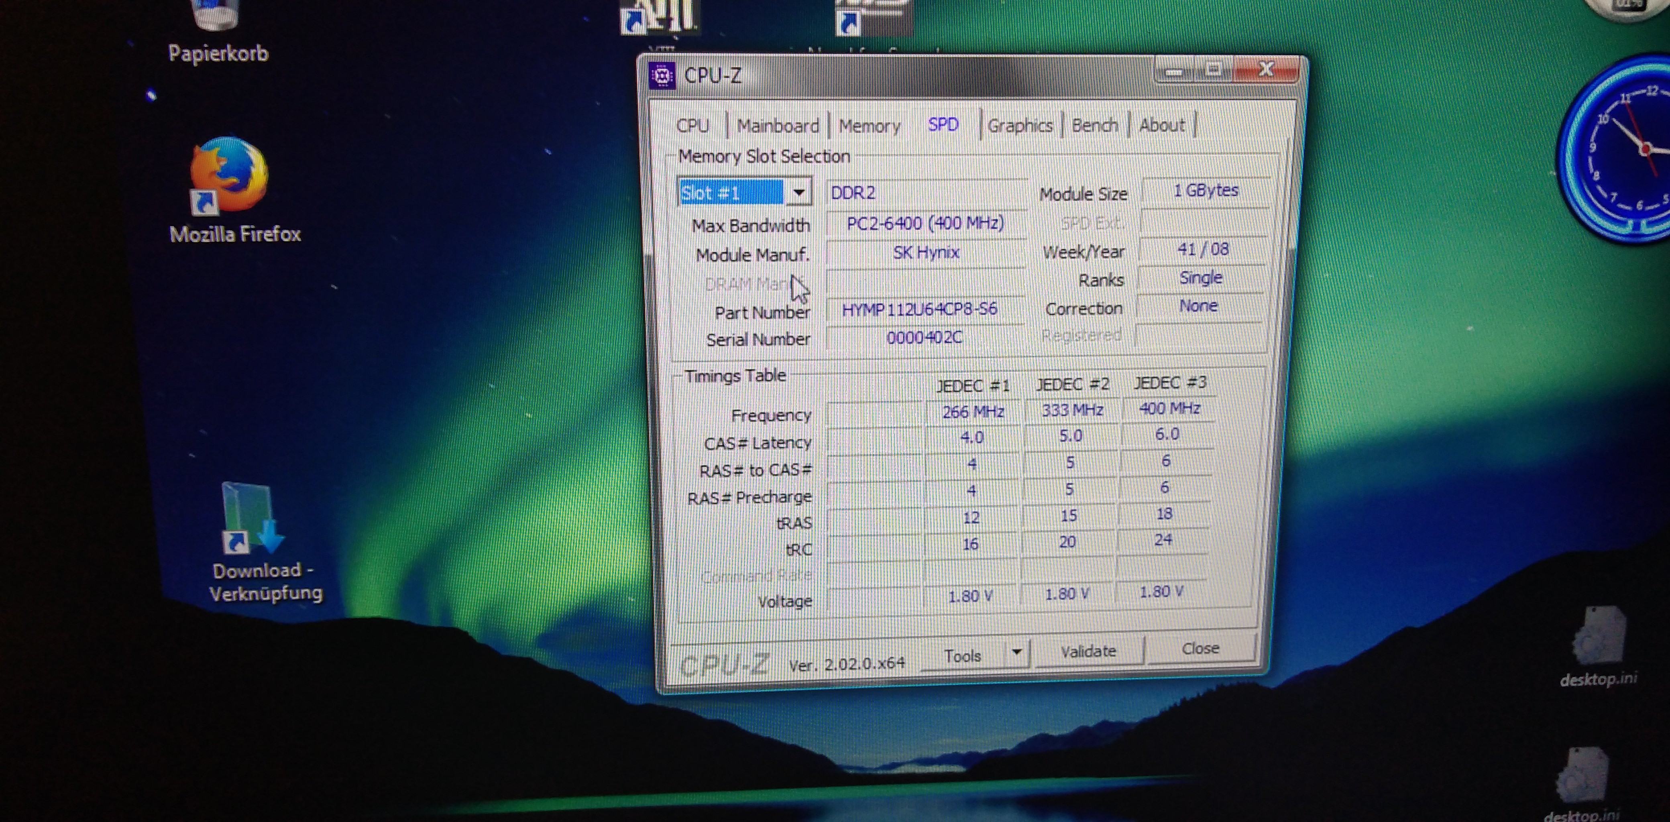1670x822 pixels.
Task: Click the JEDEC #2 column header
Action: 1072,384
